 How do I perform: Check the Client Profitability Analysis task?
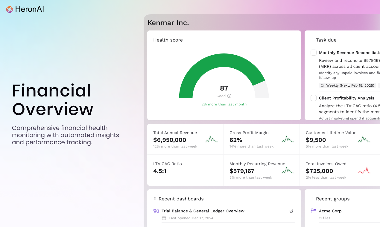pyautogui.click(x=314, y=98)
